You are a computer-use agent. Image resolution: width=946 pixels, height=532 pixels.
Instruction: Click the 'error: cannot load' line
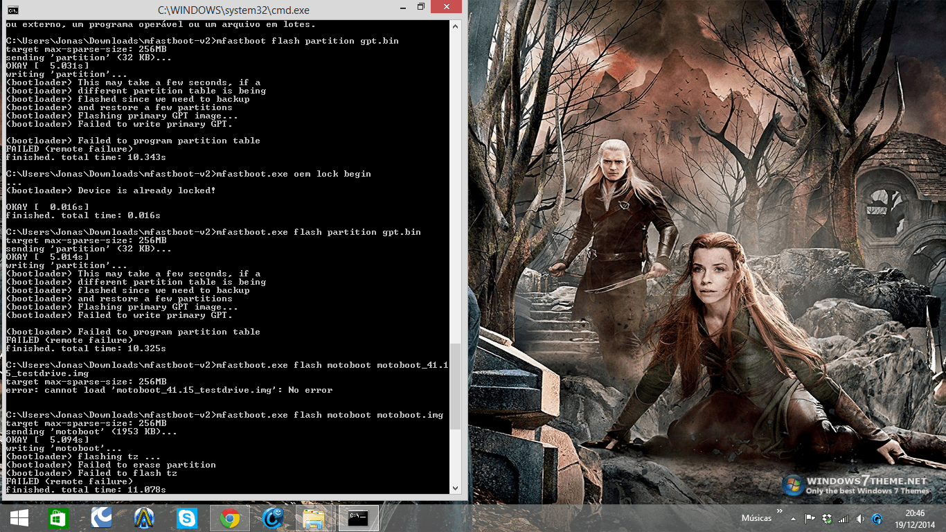(x=169, y=390)
